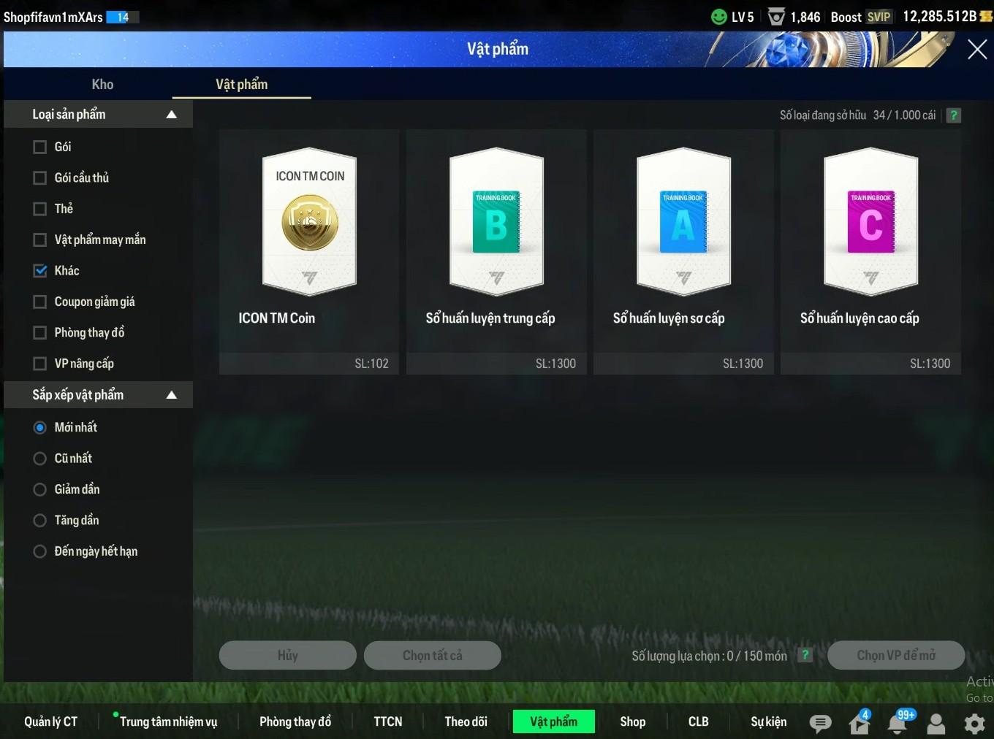Switch to the Kho tab
The width and height of the screenshot is (994, 739).
pos(102,84)
